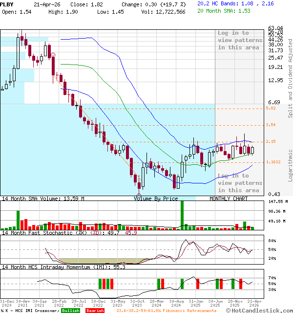
Task: Click the 20,2 HC Bands legend text
Action: [x=235, y=3]
